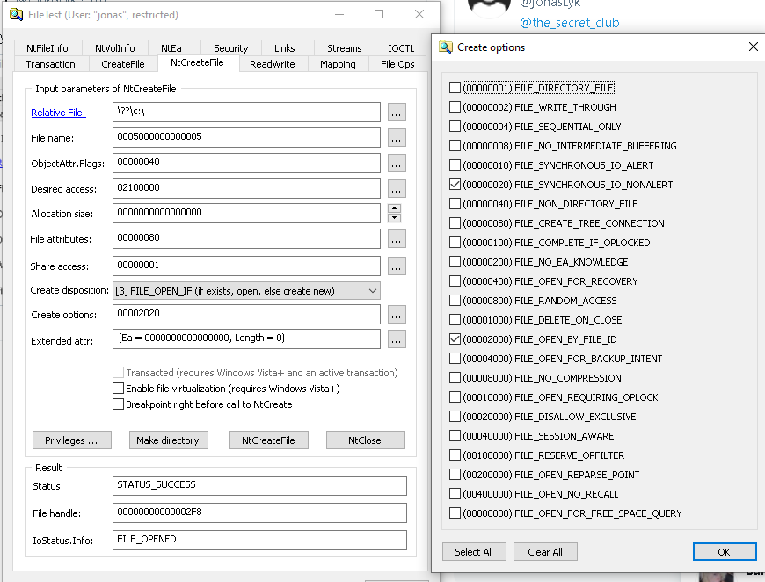The width and height of the screenshot is (765, 582).
Task: Toggle FILE_RESERVE_OPFILTER checkbox
Action: coord(455,455)
